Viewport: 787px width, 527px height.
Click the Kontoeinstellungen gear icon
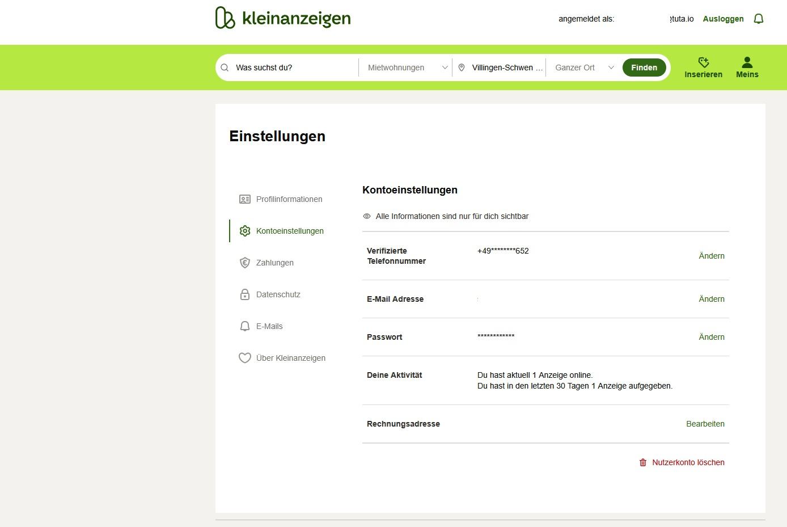click(x=245, y=231)
